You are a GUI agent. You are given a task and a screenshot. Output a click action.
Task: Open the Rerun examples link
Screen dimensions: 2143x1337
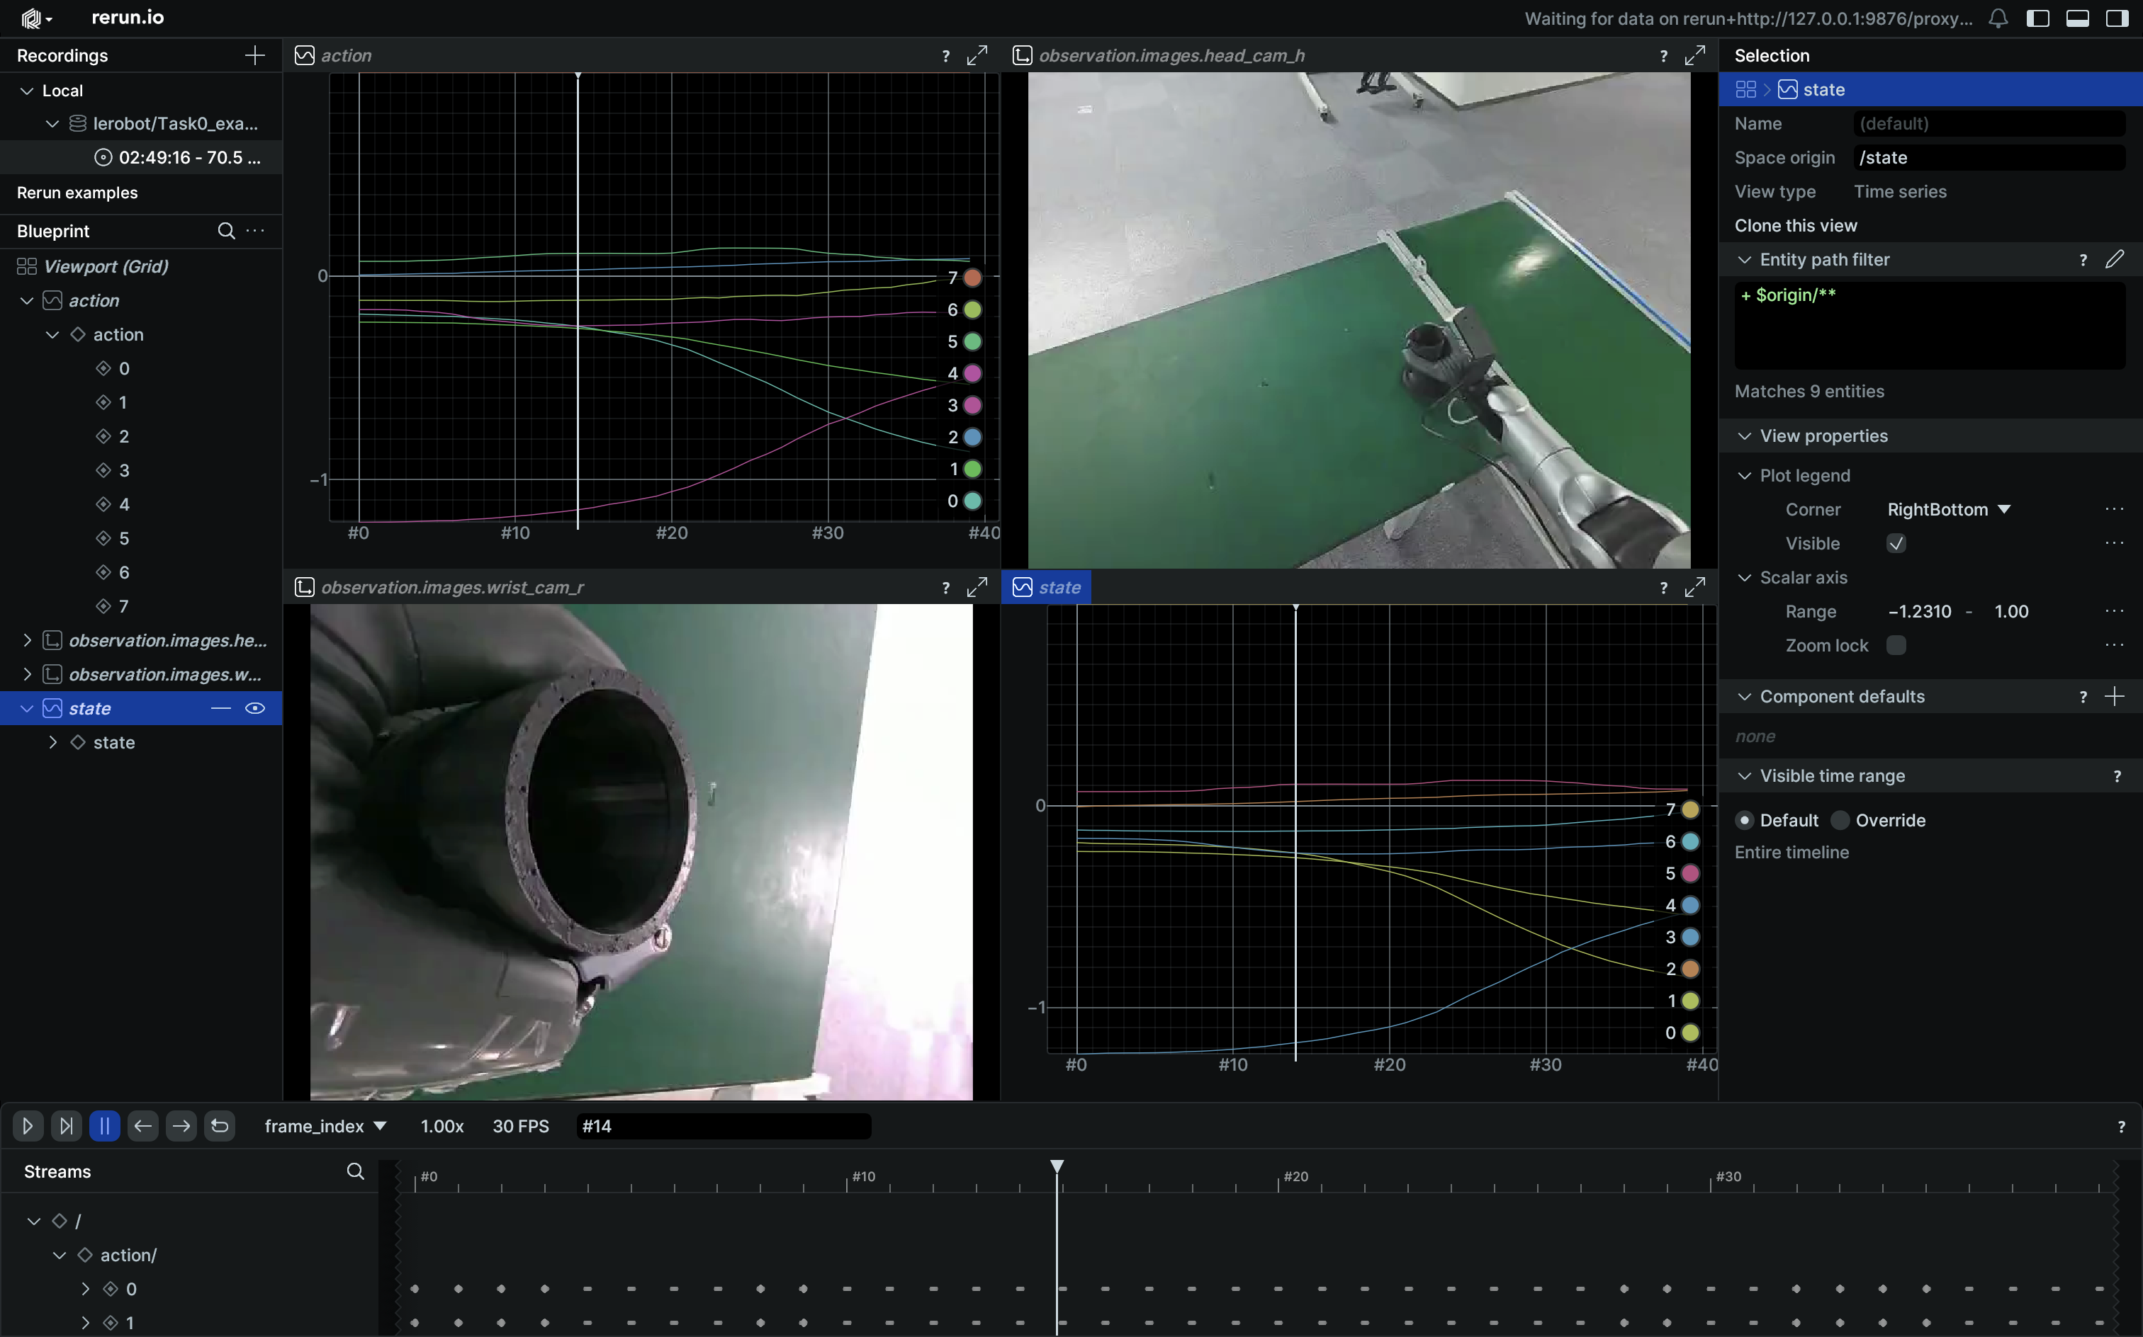[77, 192]
